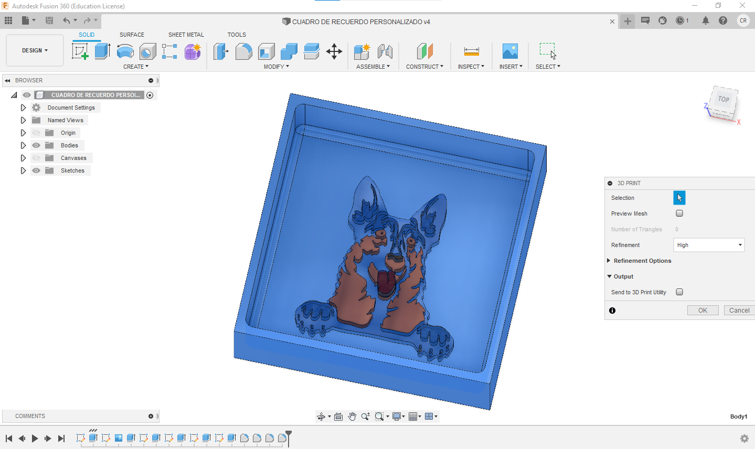Open the CONSTRUCT menu

click(424, 67)
